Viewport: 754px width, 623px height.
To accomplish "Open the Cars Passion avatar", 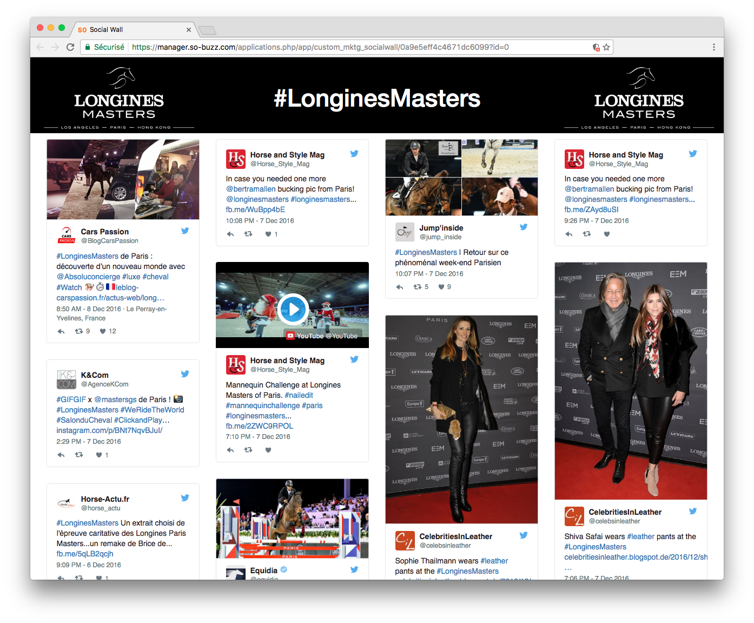I will click(x=67, y=235).
